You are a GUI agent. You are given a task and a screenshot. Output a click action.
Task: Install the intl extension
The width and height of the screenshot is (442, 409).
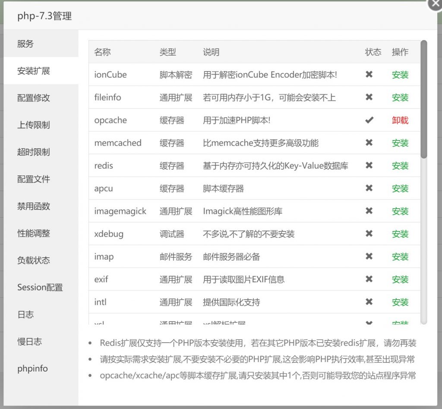[400, 303]
